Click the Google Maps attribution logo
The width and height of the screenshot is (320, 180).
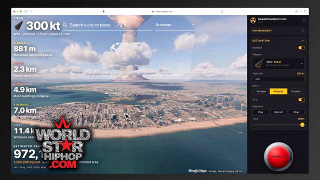tap(197, 171)
